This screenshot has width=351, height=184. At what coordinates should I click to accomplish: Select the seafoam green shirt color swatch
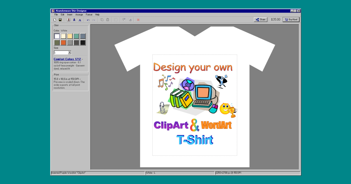tap(76, 36)
